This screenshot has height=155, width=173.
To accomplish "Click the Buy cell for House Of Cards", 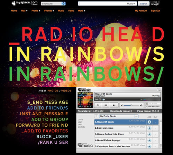I will click(156, 122).
